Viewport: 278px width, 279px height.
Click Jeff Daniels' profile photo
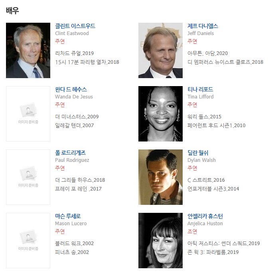160,50
